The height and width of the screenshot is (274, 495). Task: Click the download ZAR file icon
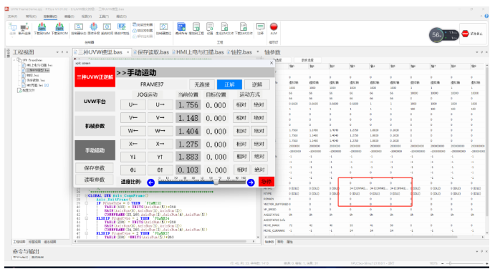244,26
